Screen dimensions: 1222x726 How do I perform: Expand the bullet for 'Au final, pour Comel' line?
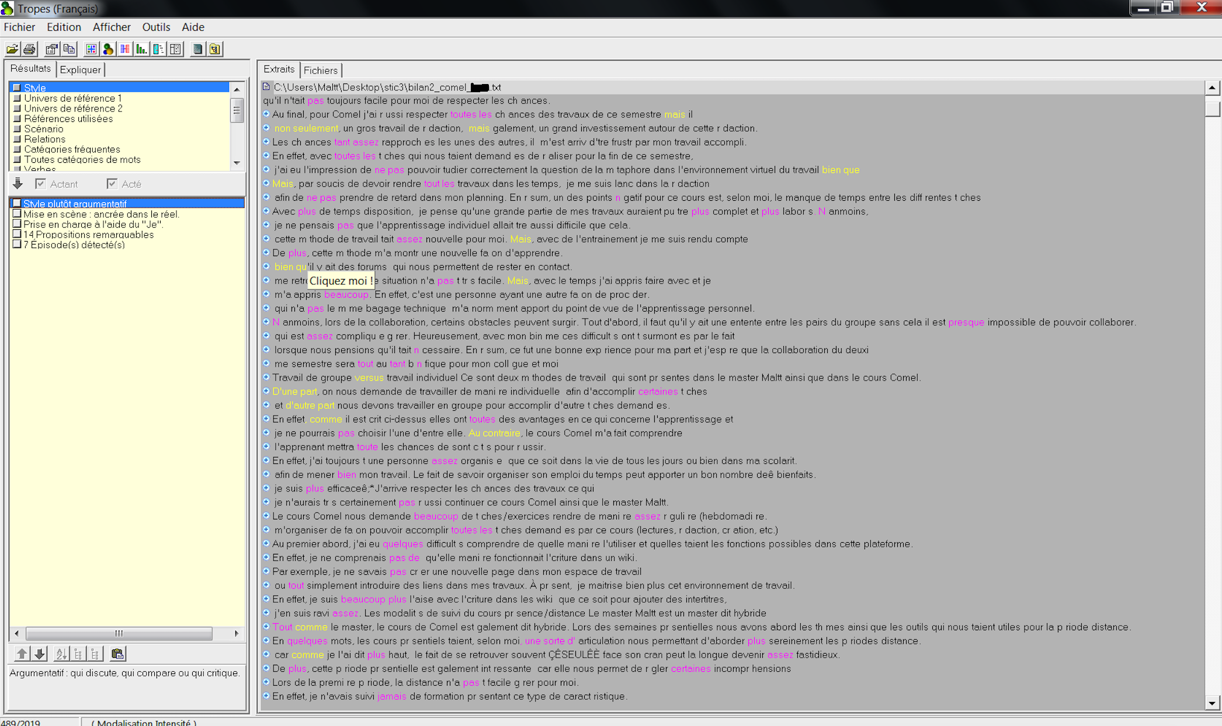(x=266, y=114)
